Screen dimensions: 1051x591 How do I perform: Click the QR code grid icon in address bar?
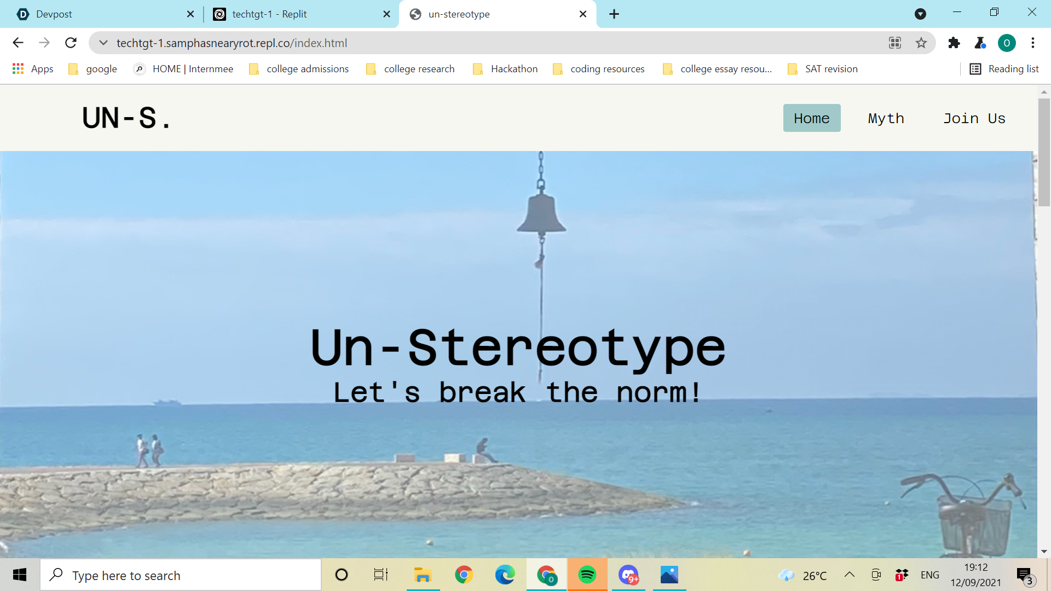[x=895, y=43]
